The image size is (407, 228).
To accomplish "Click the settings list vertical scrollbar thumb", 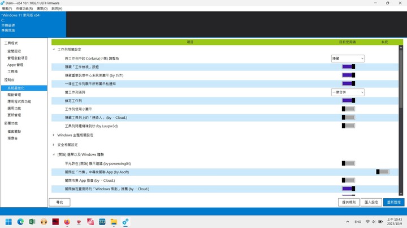I will coord(401,79).
